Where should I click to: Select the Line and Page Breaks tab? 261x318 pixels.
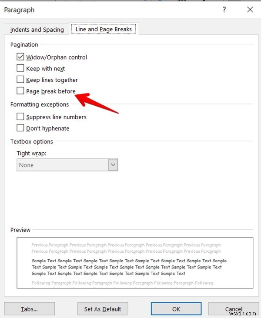point(104,29)
